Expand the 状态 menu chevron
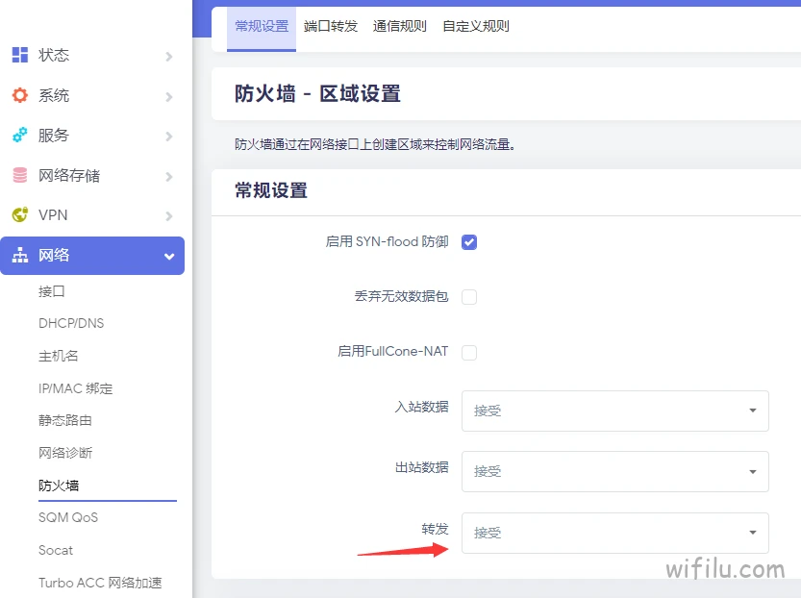Viewport: 801px width, 598px height. point(169,56)
